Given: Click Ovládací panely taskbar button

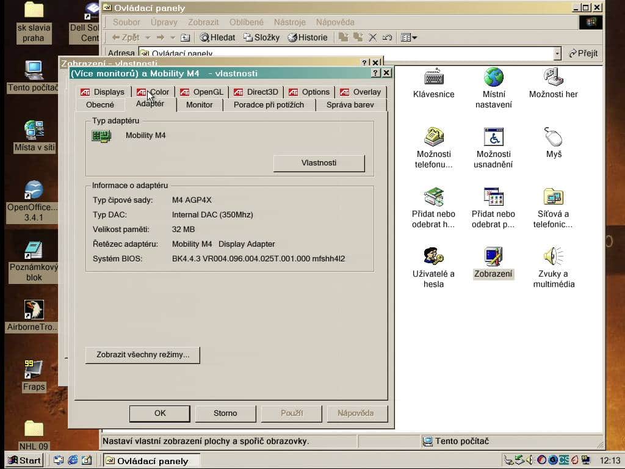Looking at the screenshot, I should (x=151, y=460).
